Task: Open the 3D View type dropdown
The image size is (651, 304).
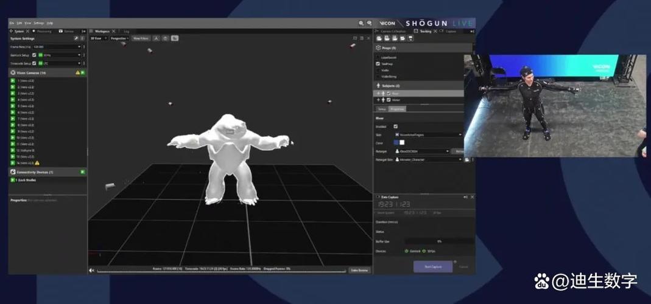Action: (99, 38)
